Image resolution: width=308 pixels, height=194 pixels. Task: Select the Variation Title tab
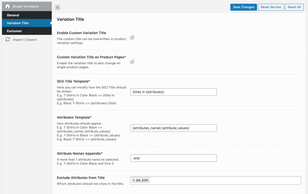click(x=18, y=23)
